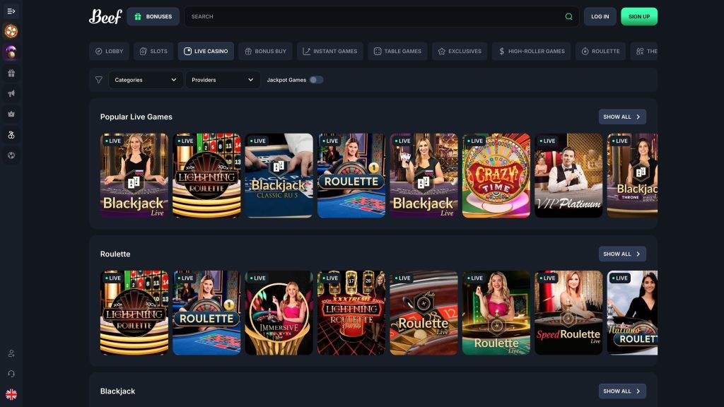
Task: Expand the Categories dropdown
Action: pyautogui.click(x=146, y=80)
